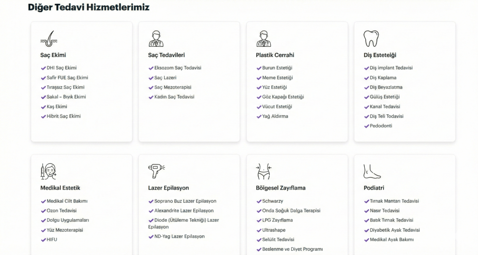Click the hair follicle icon above Saç Ekimi
Viewport: 478px width, 255px height.
[x=48, y=39]
